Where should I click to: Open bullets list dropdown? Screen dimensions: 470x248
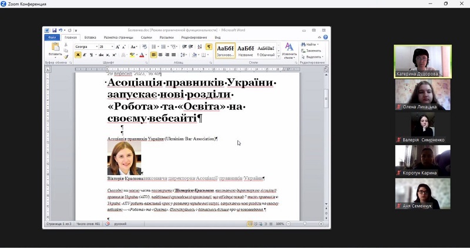pyautogui.click(x=158, y=47)
